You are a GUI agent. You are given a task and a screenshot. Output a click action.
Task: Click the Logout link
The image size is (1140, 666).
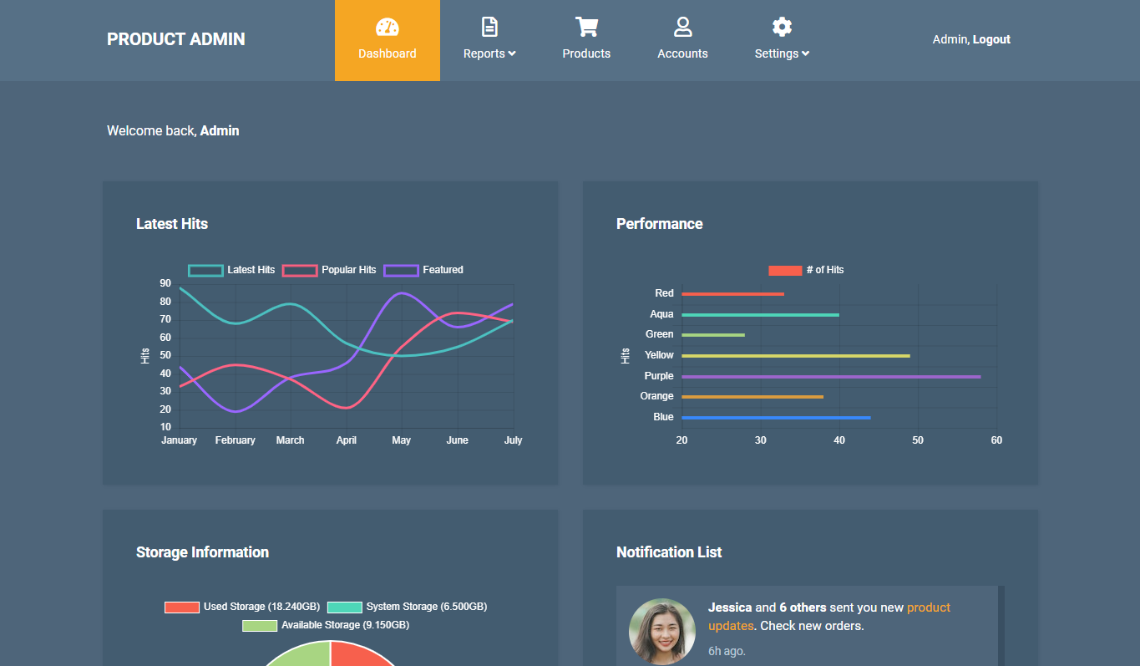tap(991, 39)
